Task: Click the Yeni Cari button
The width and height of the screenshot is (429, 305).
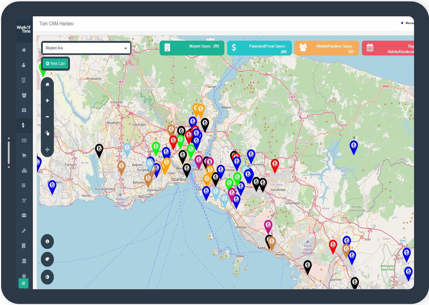Action: pyautogui.click(x=55, y=63)
